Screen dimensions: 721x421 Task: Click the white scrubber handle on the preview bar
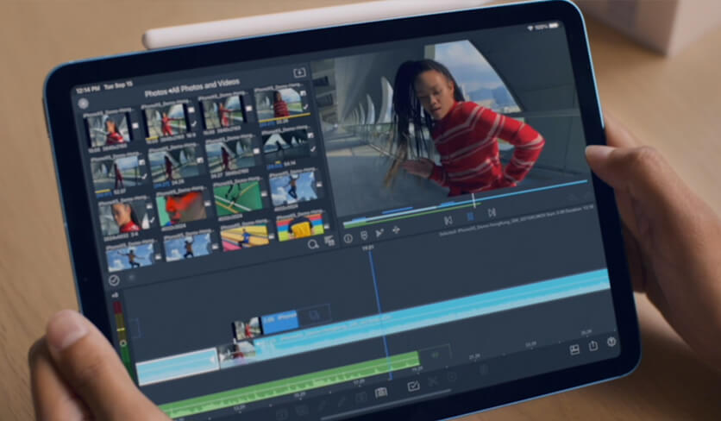click(473, 200)
